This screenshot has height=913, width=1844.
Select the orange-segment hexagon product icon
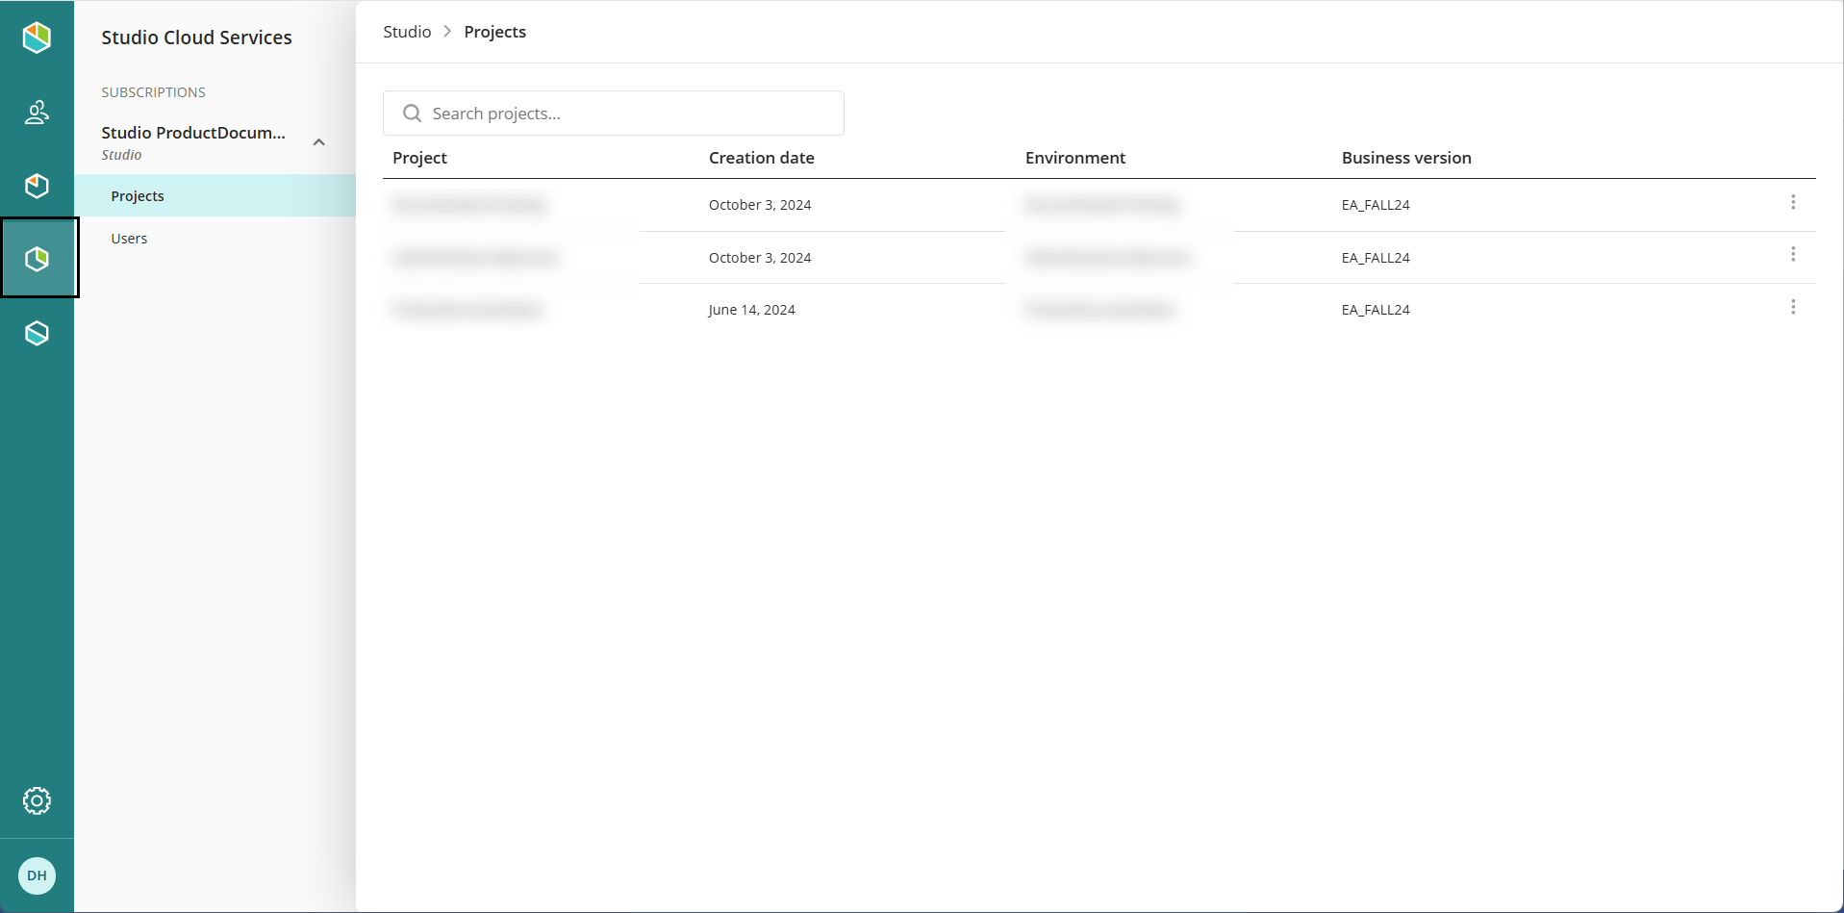coord(37,186)
